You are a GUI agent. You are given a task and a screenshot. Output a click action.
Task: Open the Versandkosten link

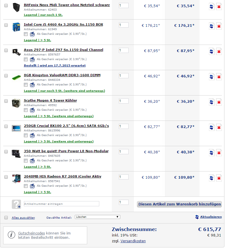coord(133,241)
